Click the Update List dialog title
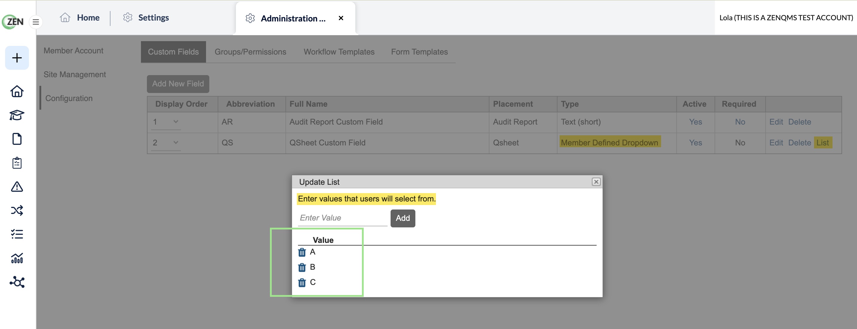This screenshot has height=329, width=857. [319, 182]
